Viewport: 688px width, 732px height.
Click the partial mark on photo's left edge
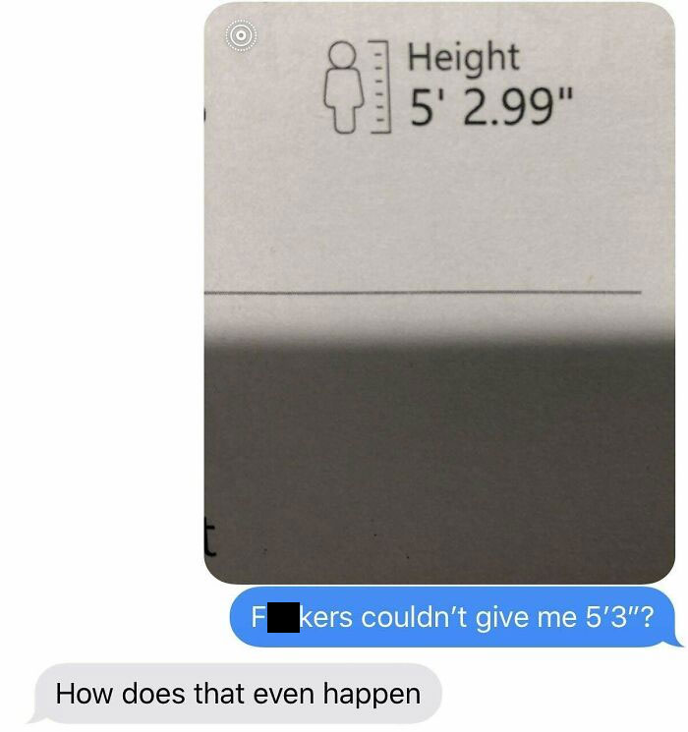pos(205,115)
